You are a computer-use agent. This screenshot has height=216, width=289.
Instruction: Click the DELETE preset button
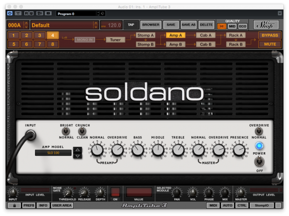[206, 25]
